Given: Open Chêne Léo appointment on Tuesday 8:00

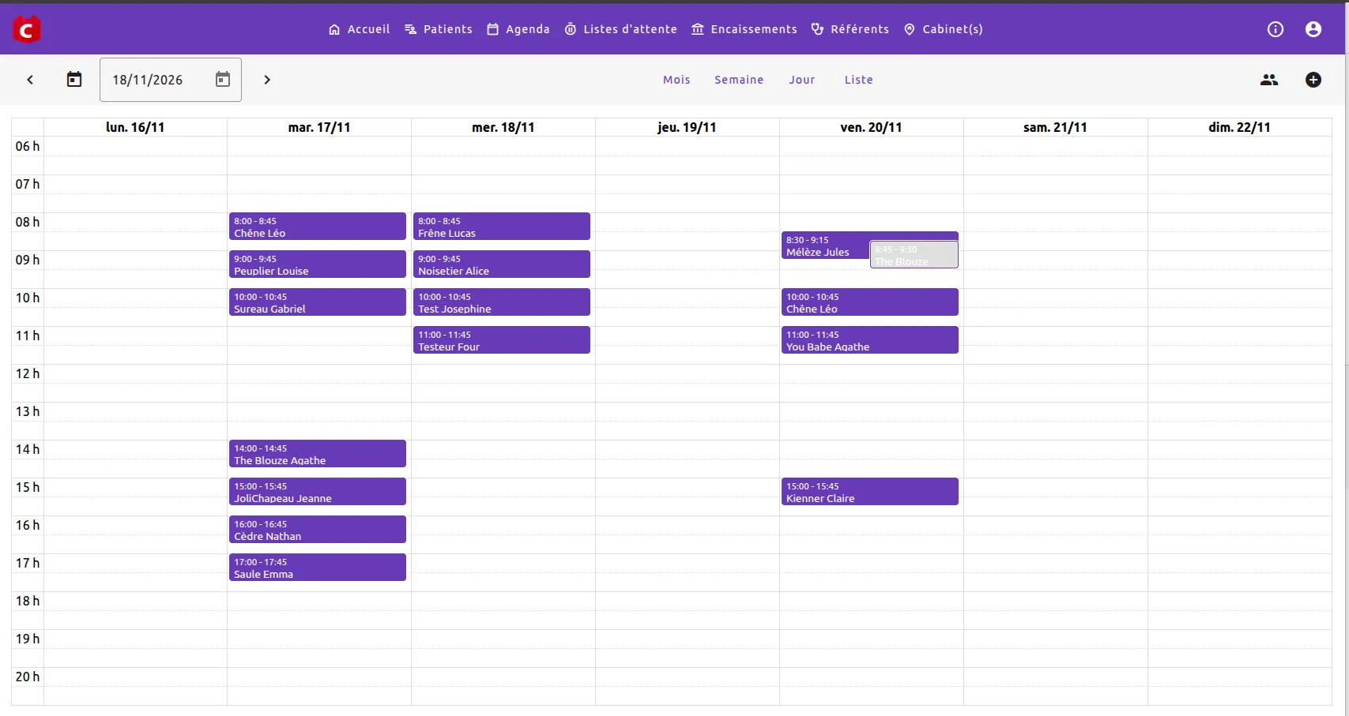Looking at the screenshot, I should pos(318,227).
